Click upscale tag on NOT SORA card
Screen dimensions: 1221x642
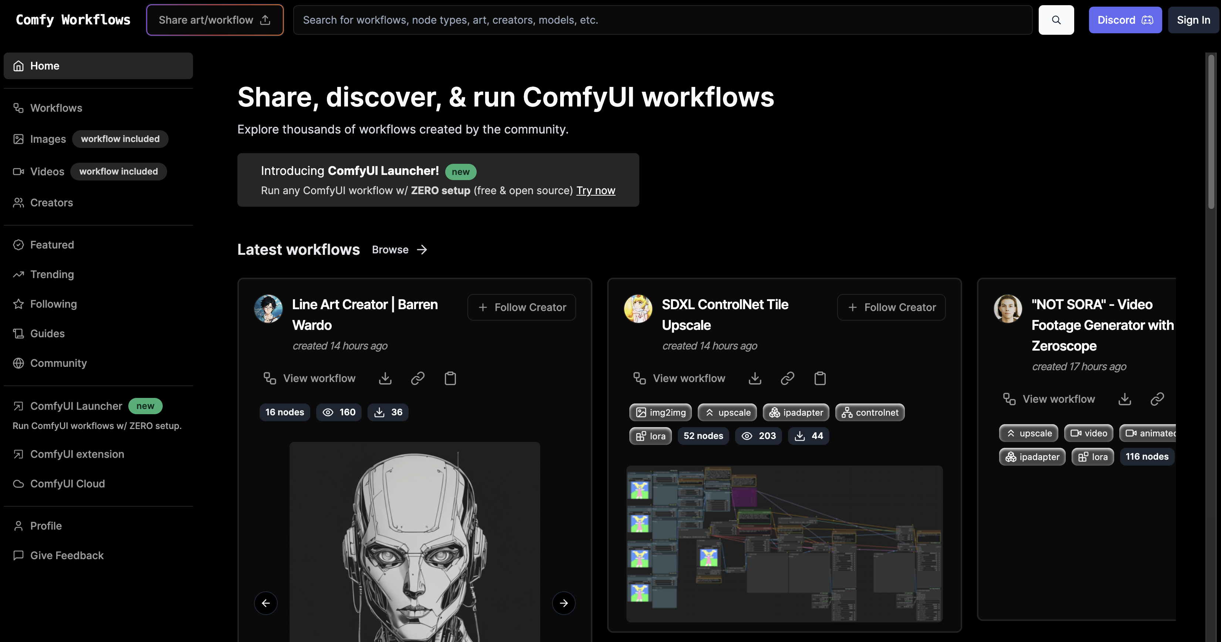click(x=1028, y=433)
